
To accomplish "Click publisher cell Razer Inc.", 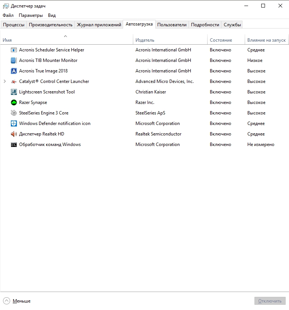I will 145,102.
